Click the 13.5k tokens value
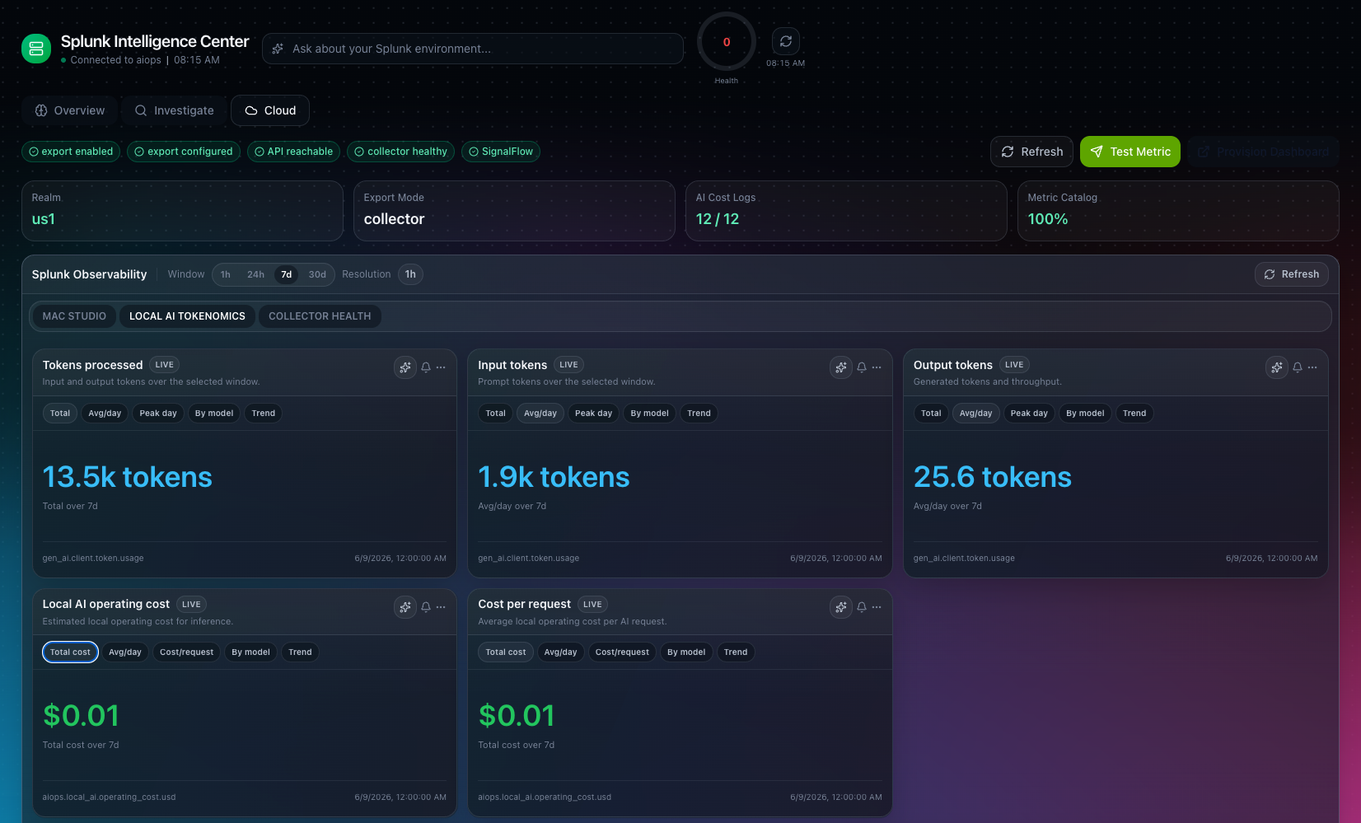 [128, 477]
